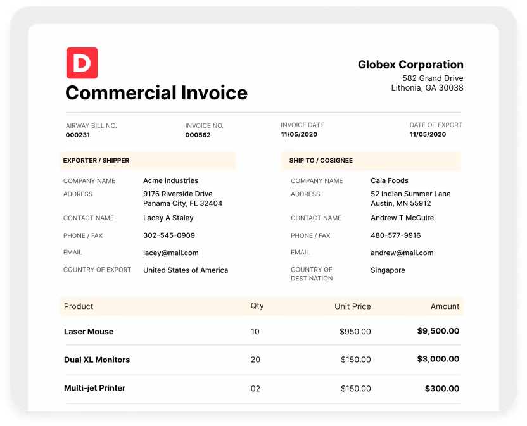Viewport: 527px width, 426px height.
Task: Select unit price in Dual XL Monitors row
Action: [x=355, y=360]
